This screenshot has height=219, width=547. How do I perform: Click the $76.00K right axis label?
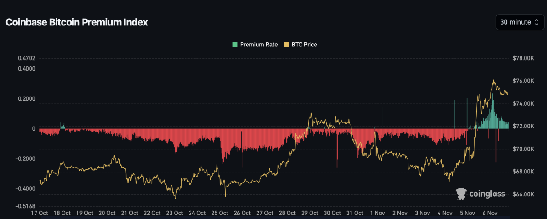[x=523, y=81]
